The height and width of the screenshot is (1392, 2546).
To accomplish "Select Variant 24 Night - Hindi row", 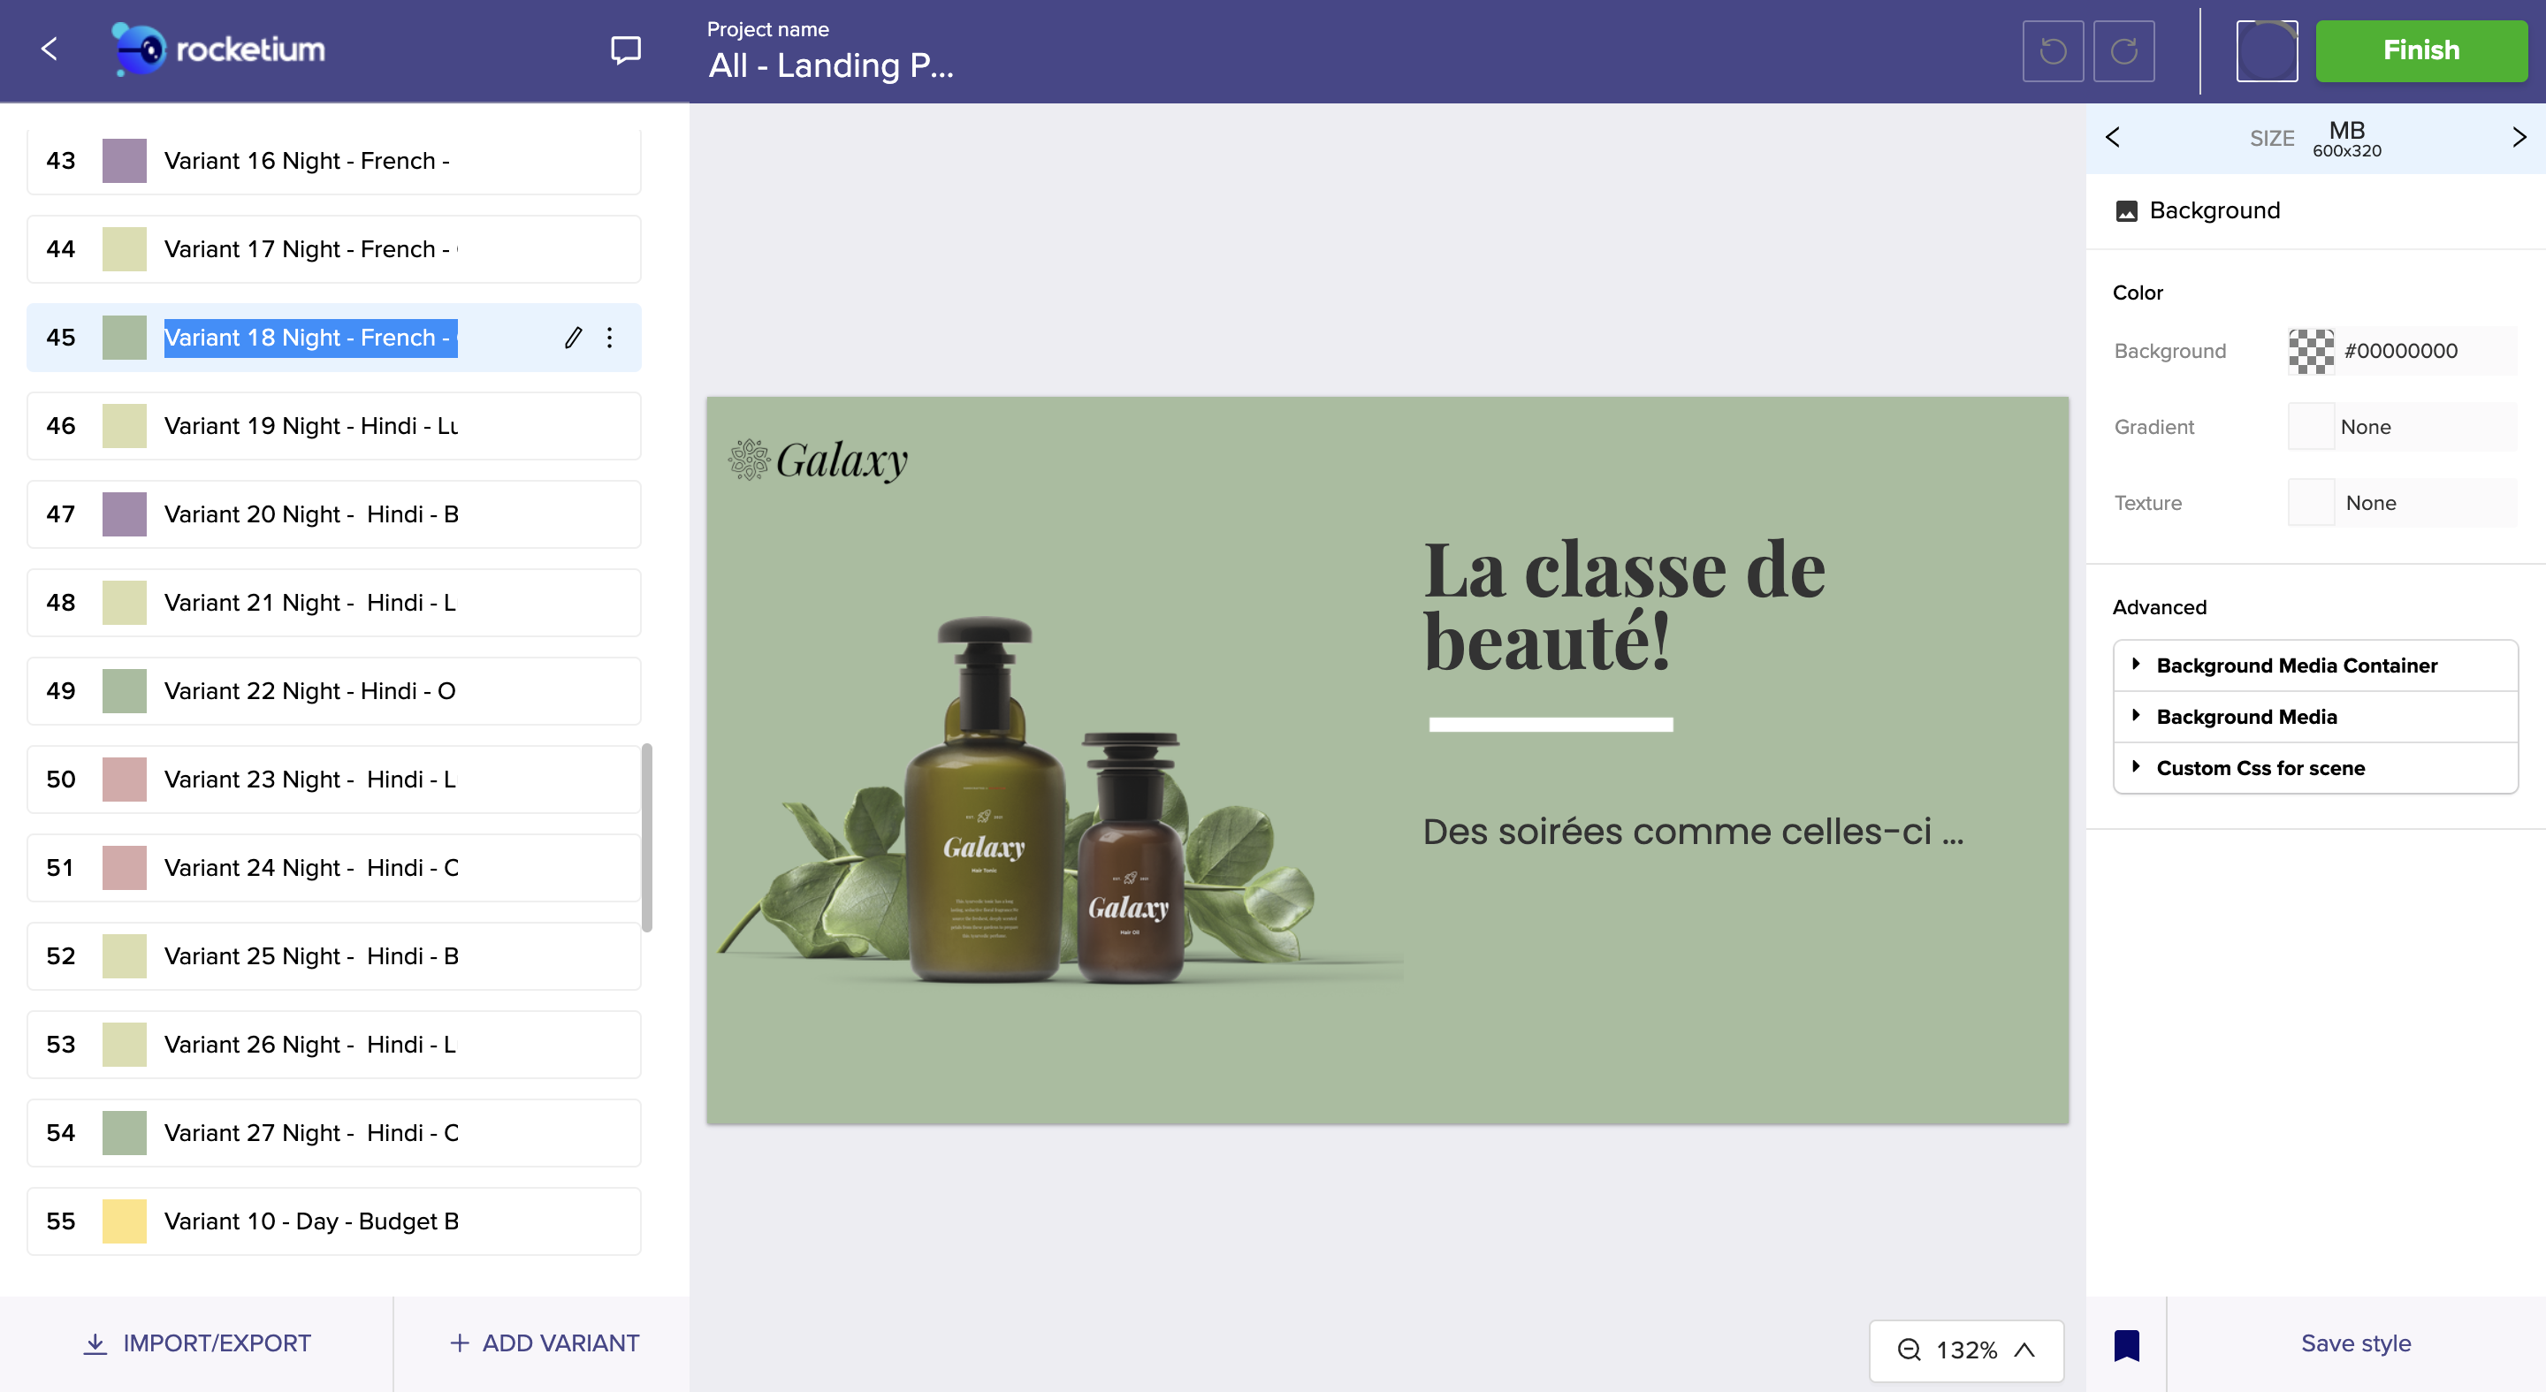I will (334, 867).
